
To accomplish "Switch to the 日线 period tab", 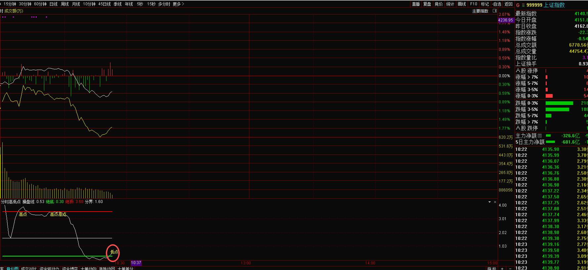I will 53,4.
